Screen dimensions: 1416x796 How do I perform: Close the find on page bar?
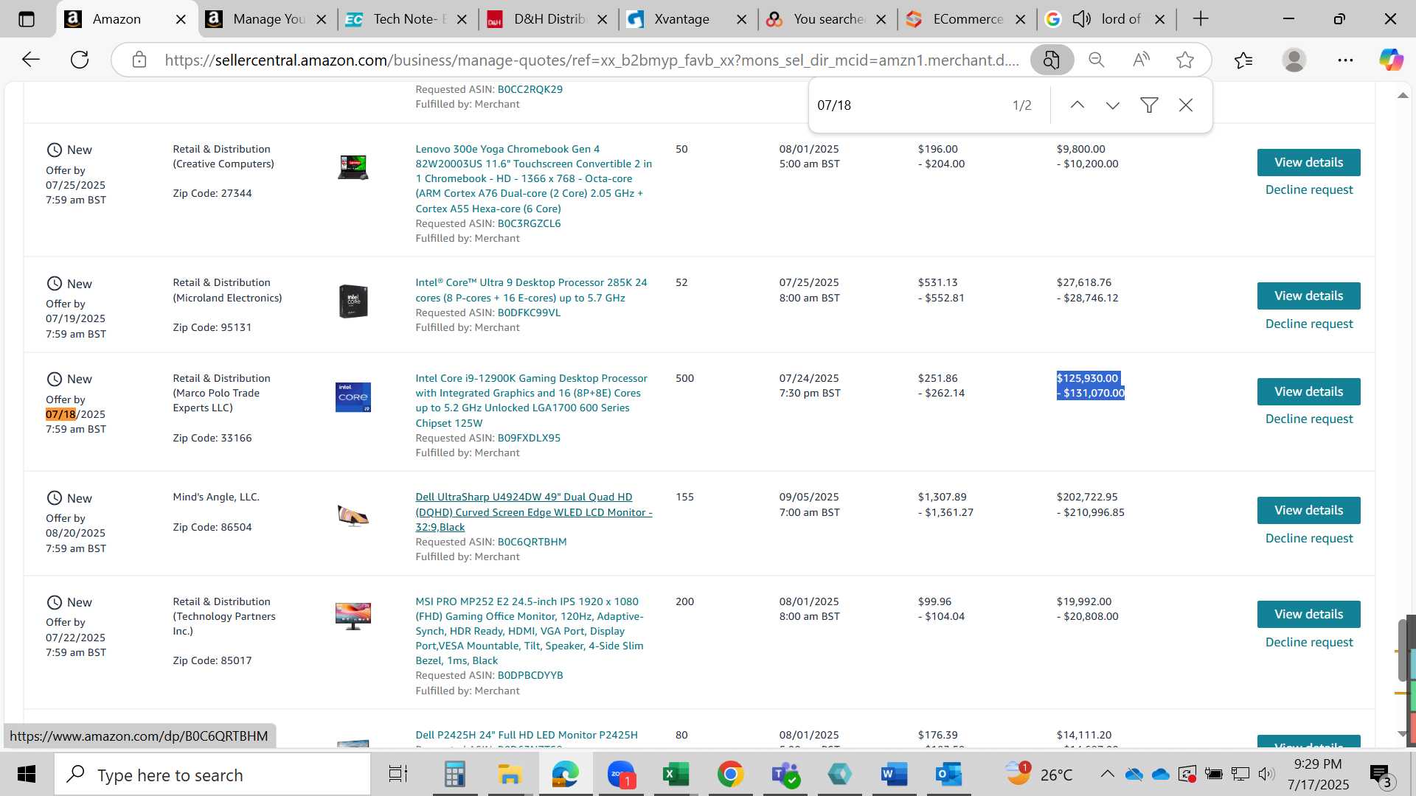click(1186, 105)
